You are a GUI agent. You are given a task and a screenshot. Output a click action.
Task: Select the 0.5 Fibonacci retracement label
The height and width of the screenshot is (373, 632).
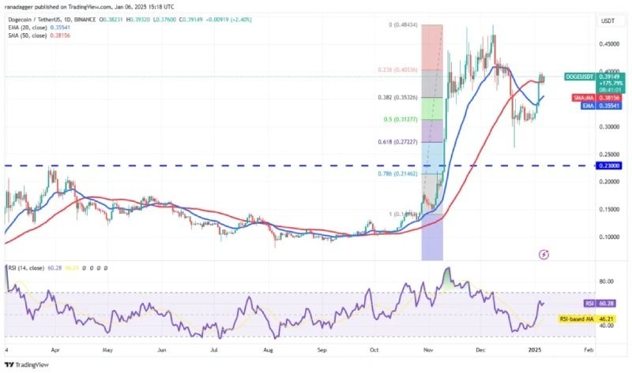pos(401,120)
